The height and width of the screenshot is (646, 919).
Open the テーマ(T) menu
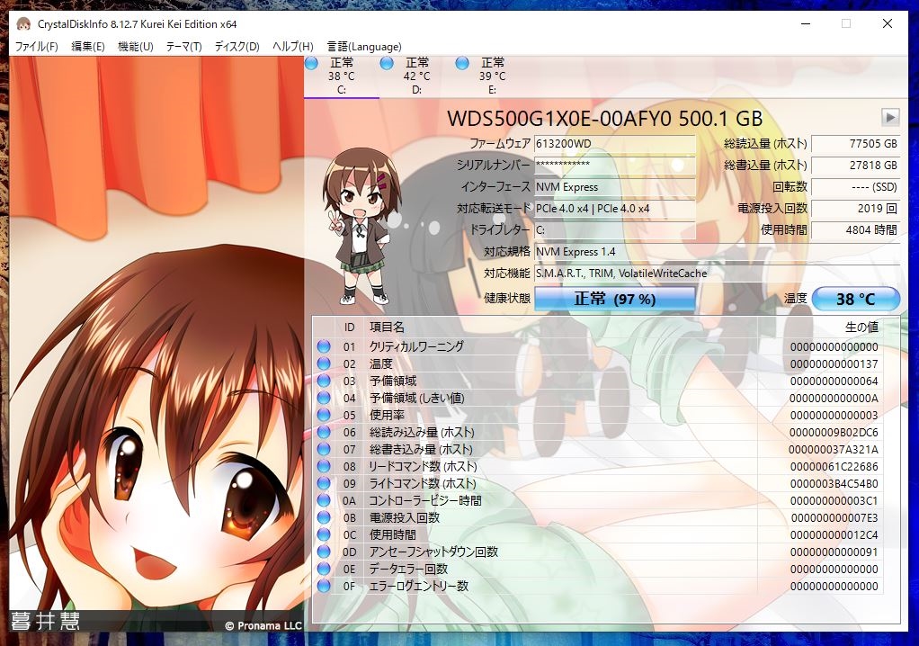(x=184, y=46)
